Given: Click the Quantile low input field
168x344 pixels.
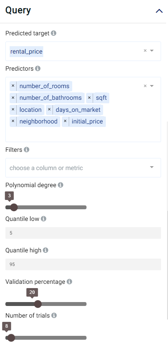Looking at the screenshot, I should [x=83, y=233].
